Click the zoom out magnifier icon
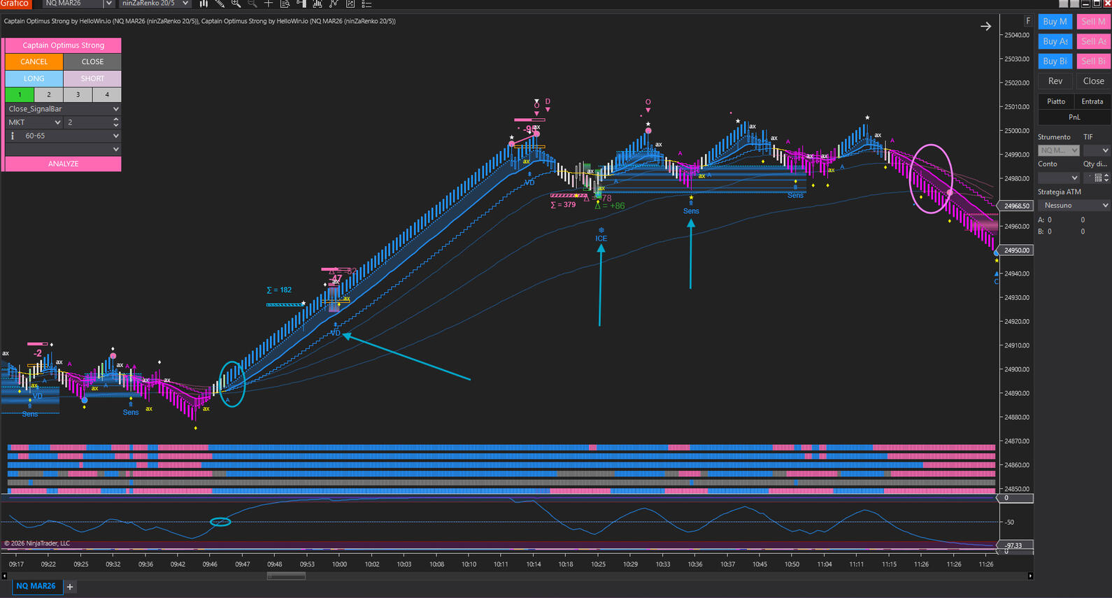 tap(252, 3)
